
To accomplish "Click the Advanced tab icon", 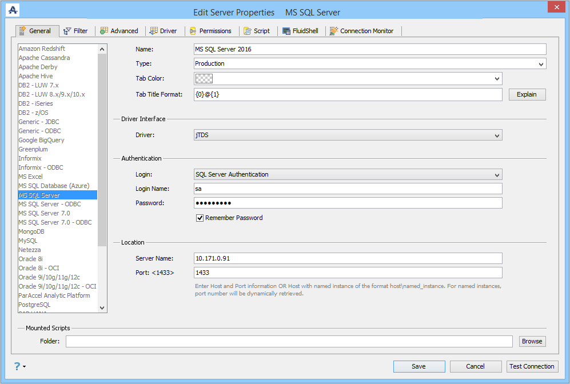I will click(x=105, y=31).
